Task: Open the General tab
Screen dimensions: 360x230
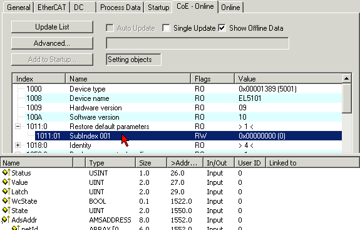Action: pyautogui.click(x=19, y=8)
